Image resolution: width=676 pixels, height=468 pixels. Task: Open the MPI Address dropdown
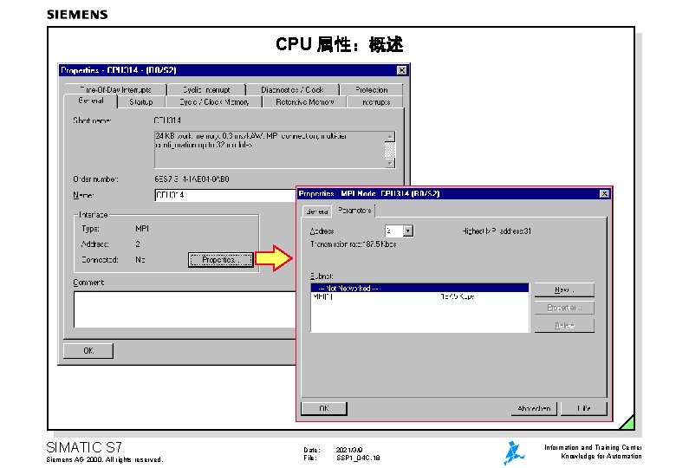click(x=408, y=231)
